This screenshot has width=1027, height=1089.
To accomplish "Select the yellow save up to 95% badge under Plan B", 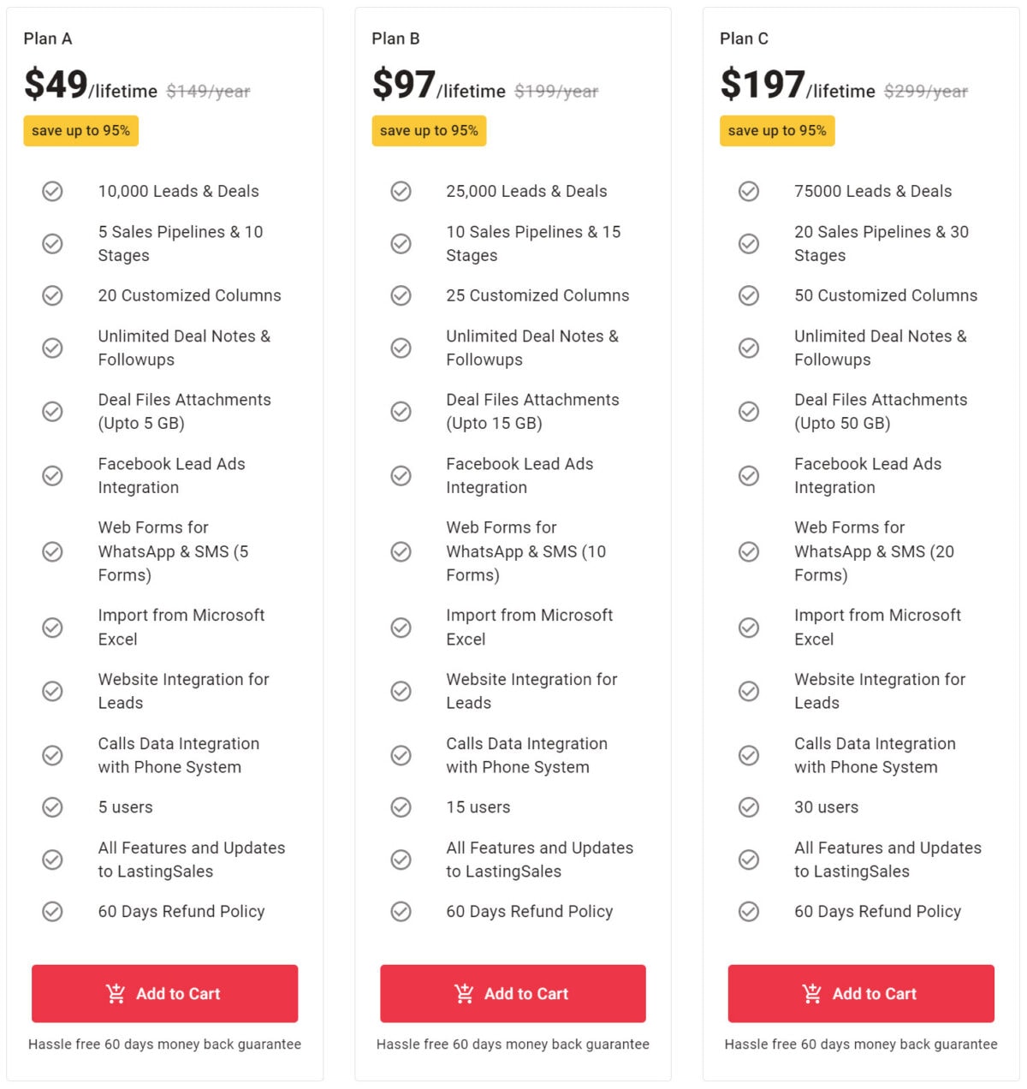I will point(429,130).
